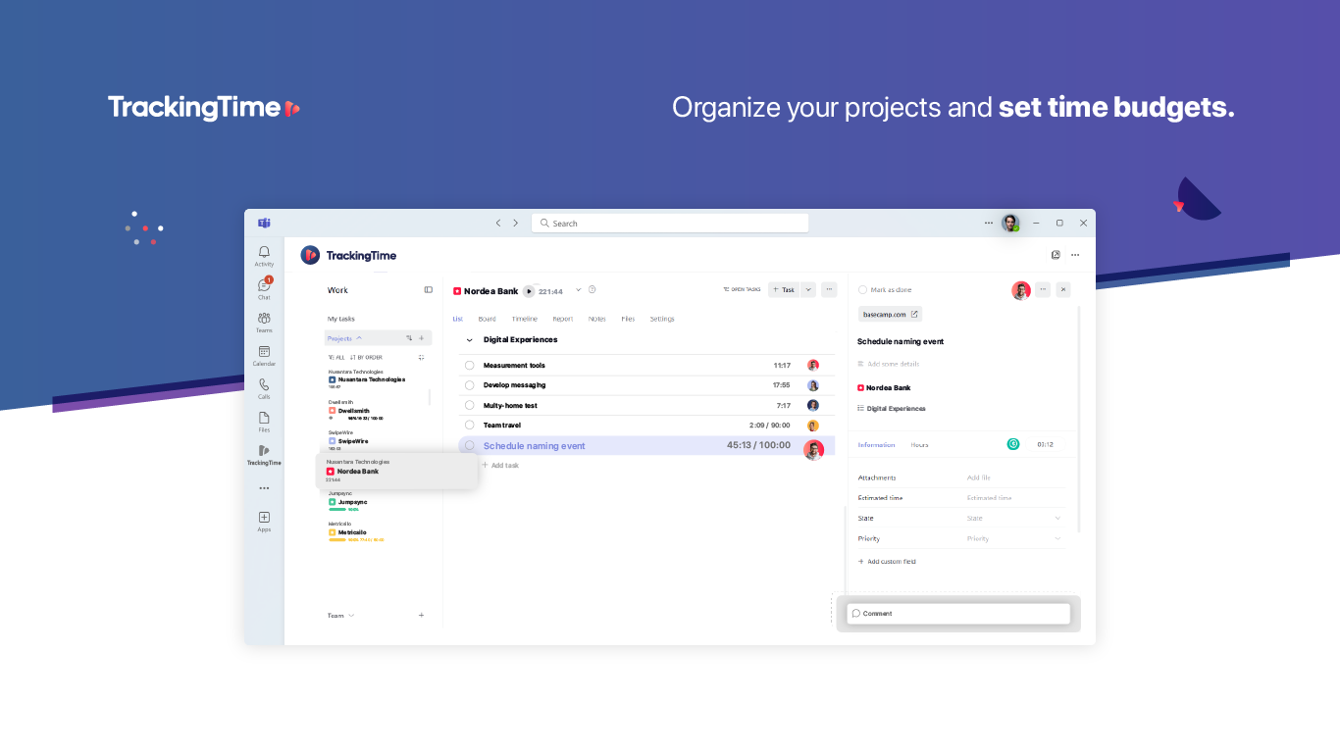Screen dimensions: 1340x753
Task: Open the ALL projects filter
Action: [x=335, y=357]
